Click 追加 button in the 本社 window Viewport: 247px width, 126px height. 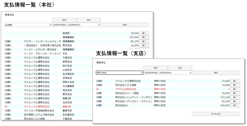pos(125,25)
